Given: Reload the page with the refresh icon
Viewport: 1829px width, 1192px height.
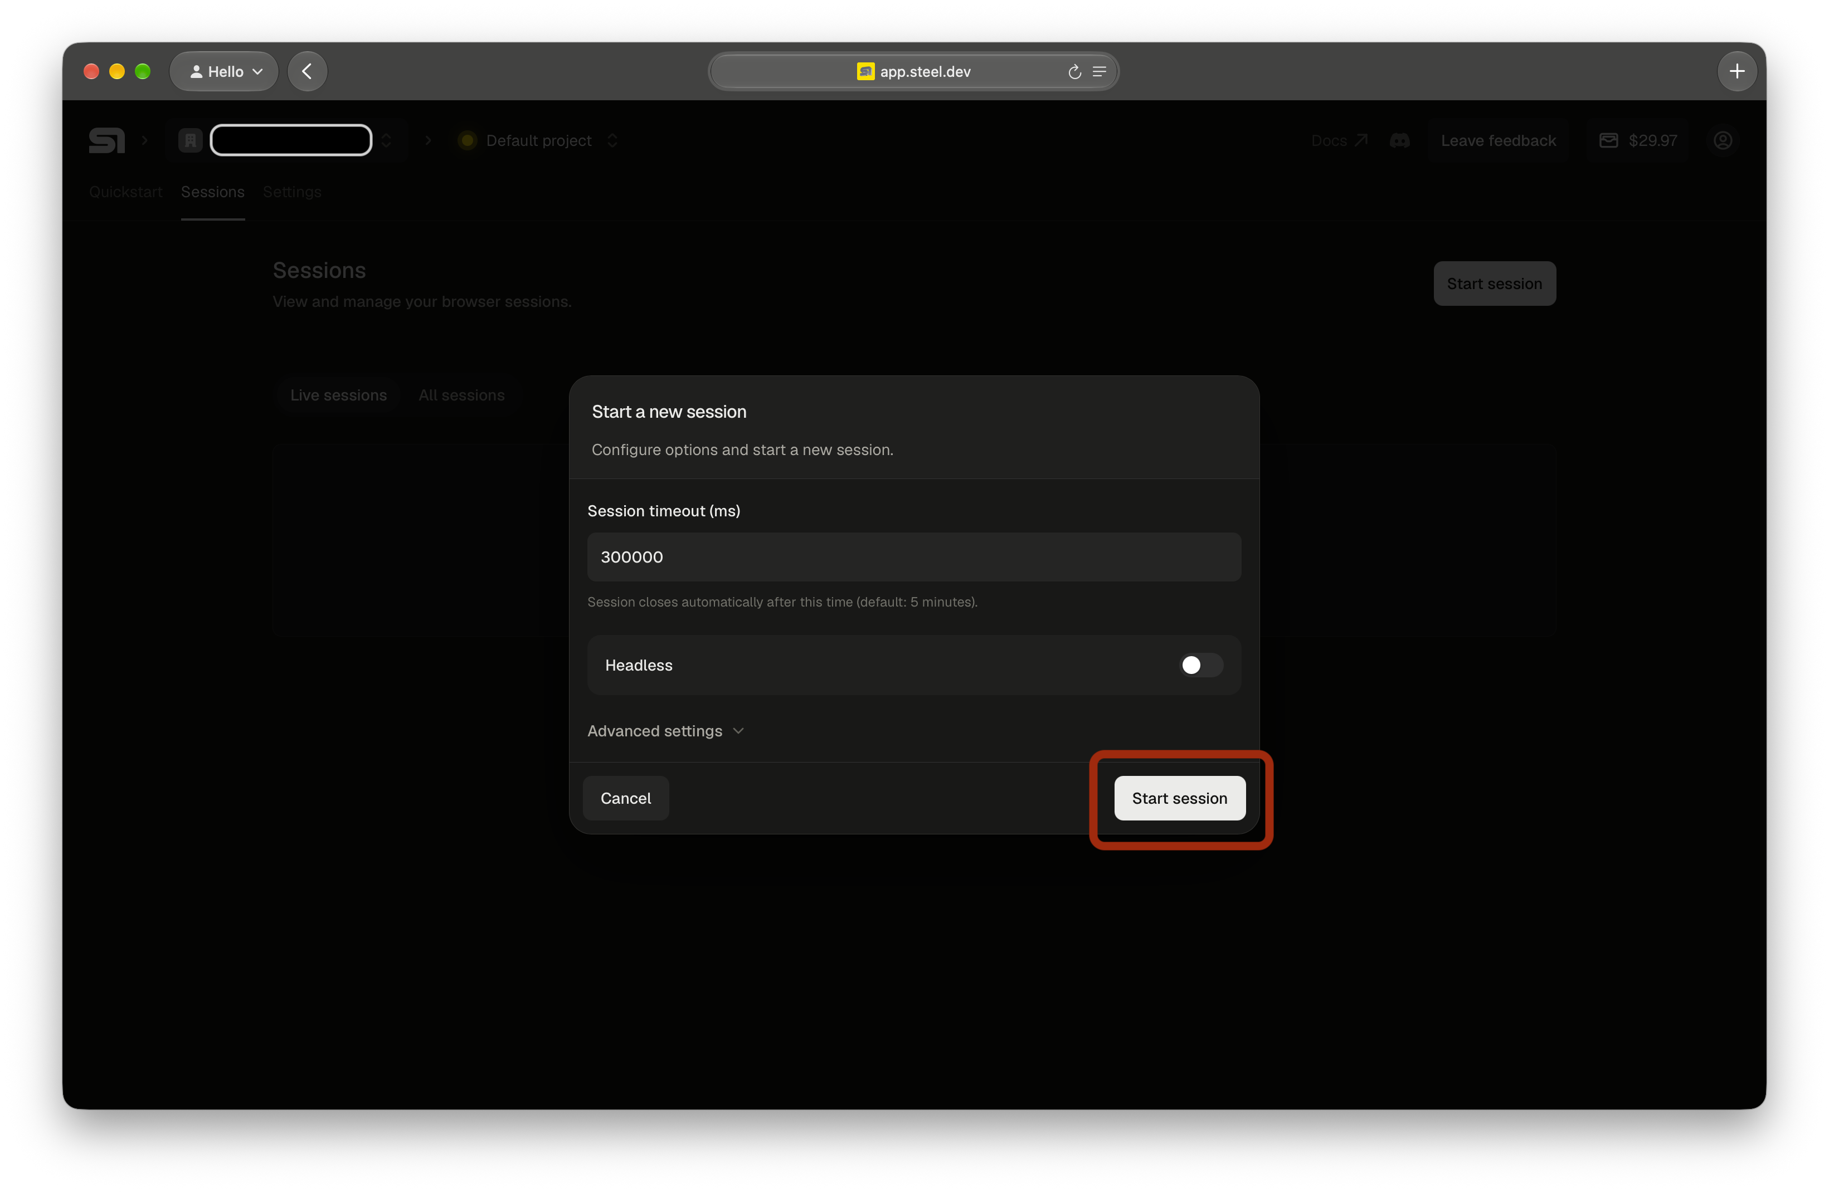Looking at the screenshot, I should point(1074,71).
